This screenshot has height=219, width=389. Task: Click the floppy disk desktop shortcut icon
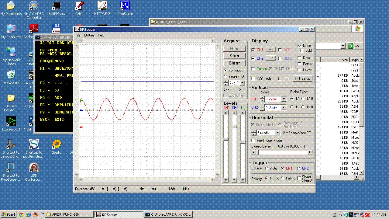pos(57,29)
